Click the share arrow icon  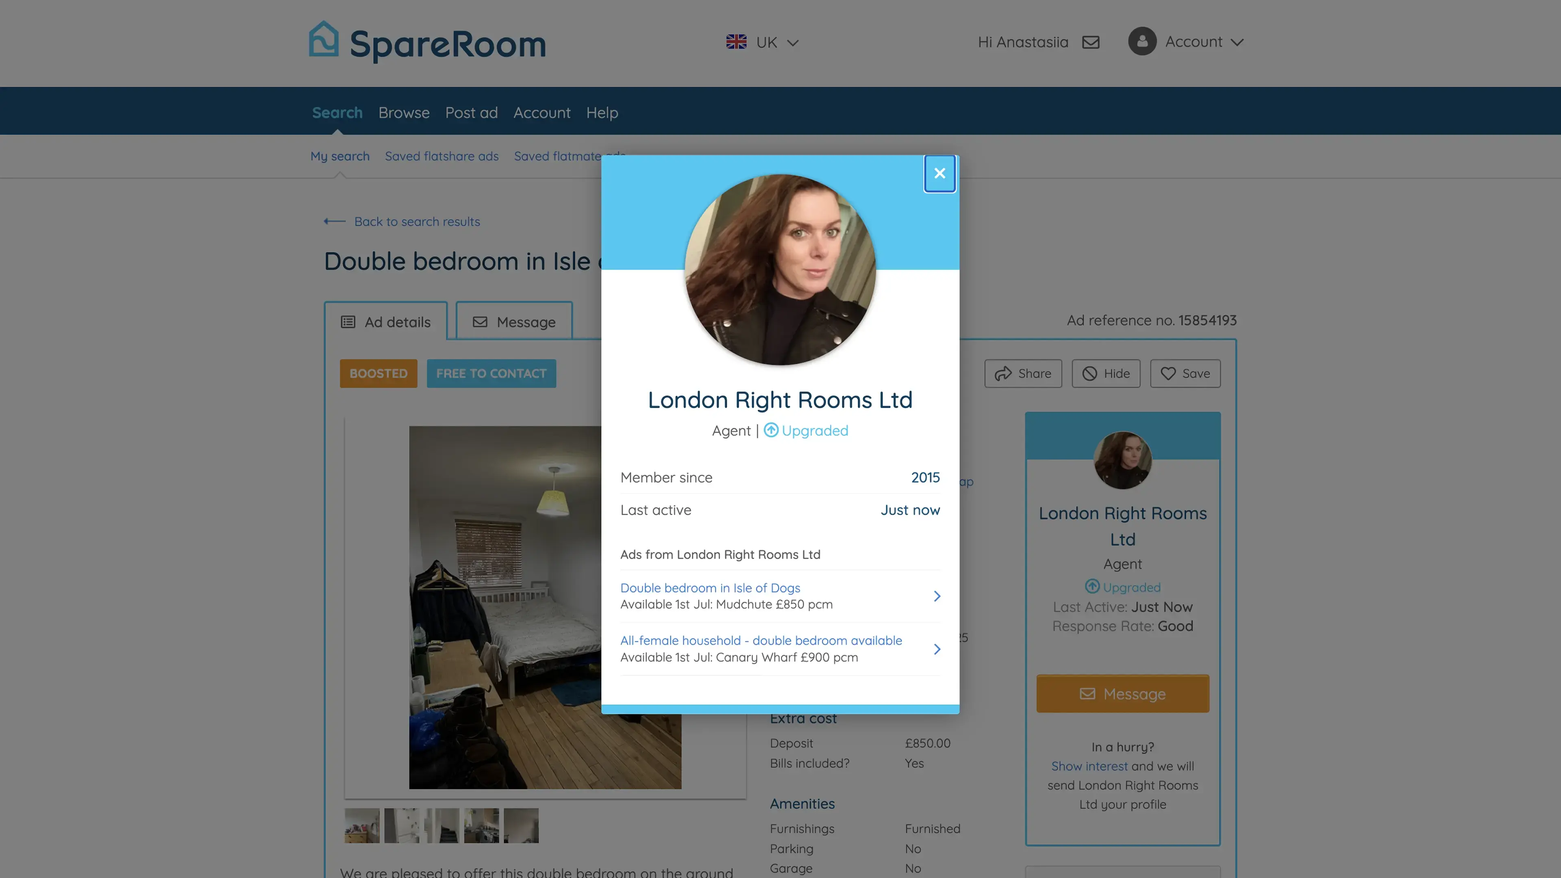(1003, 373)
